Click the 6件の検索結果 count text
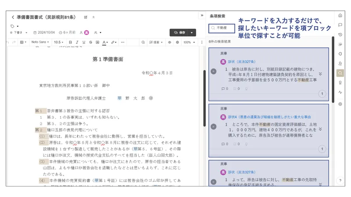This screenshot has width=351, height=197. 220,42
